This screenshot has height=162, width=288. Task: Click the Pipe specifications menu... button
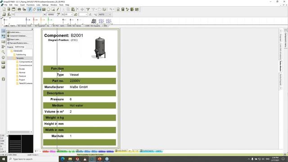click(x=20, y=43)
